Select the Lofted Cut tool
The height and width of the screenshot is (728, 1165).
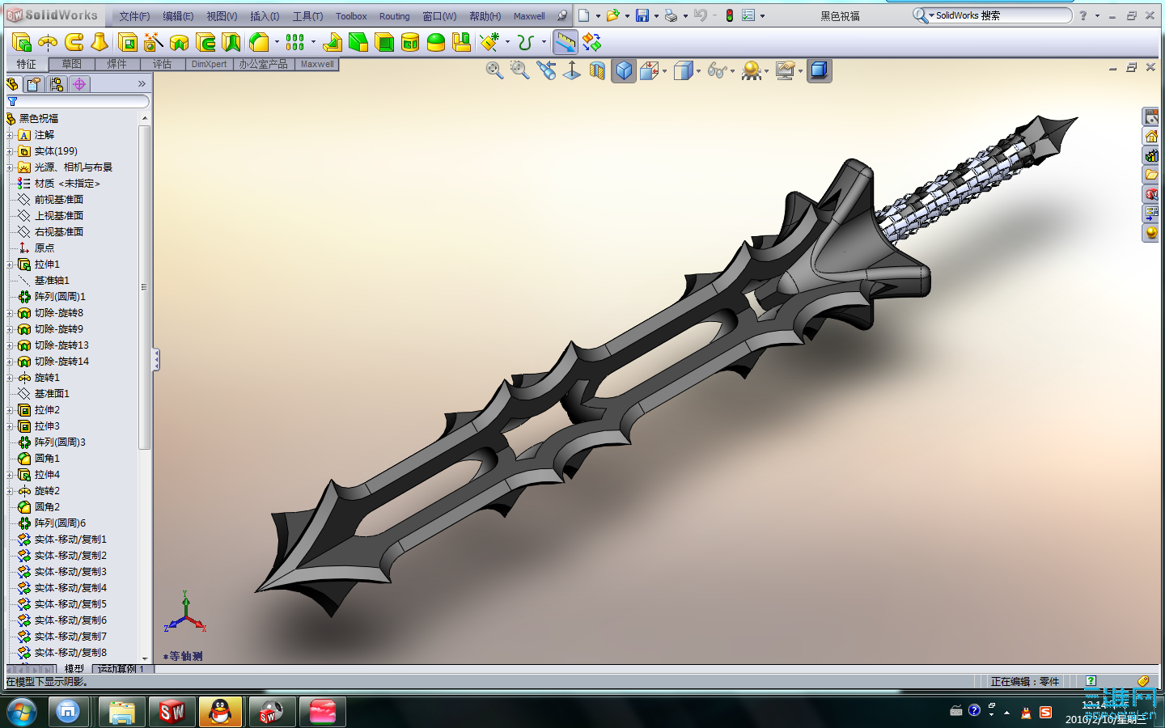[x=231, y=42]
